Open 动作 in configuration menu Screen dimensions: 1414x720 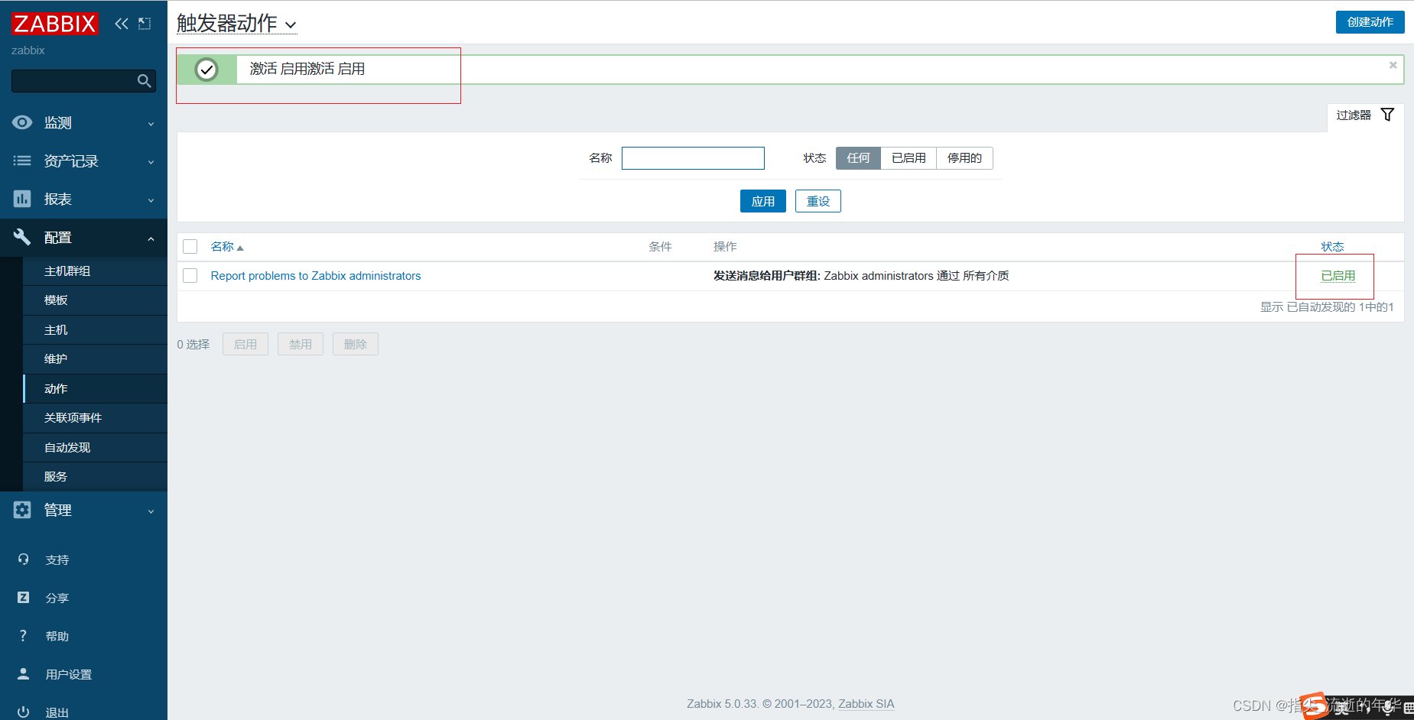95,389
